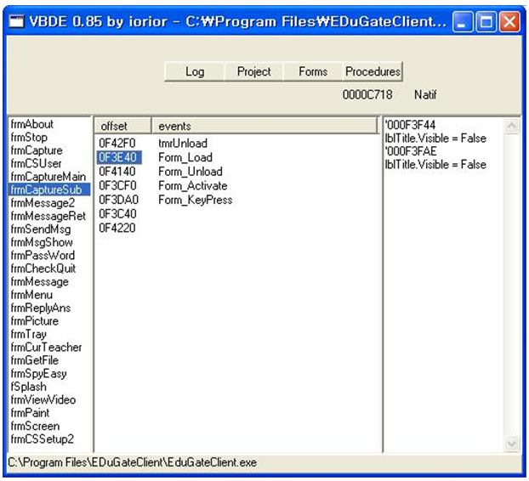Click the 0000C718 address label
This screenshot has width=529, height=481.
pyautogui.click(x=367, y=94)
